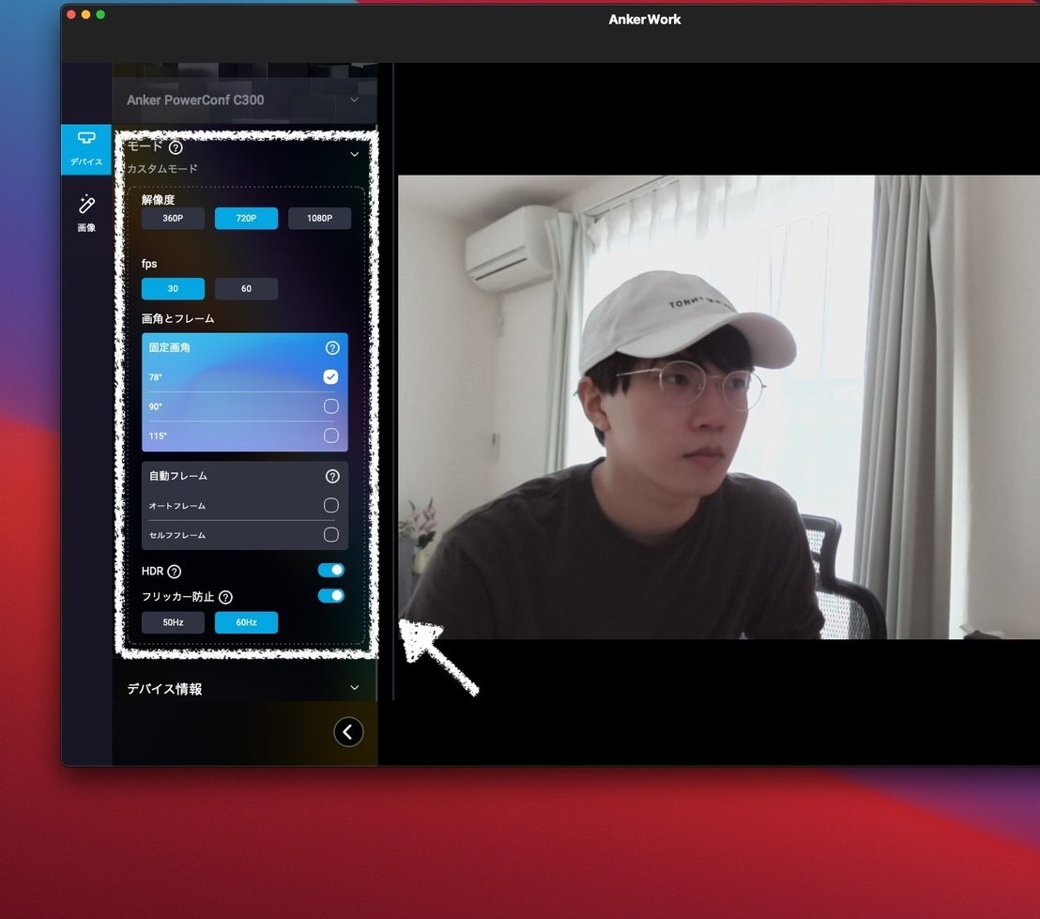Check the 90° field of view option
This screenshot has height=919, width=1040.
pyautogui.click(x=330, y=406)
